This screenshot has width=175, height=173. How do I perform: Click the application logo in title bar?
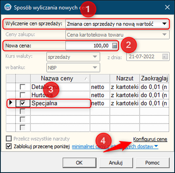tap(8, 7)
